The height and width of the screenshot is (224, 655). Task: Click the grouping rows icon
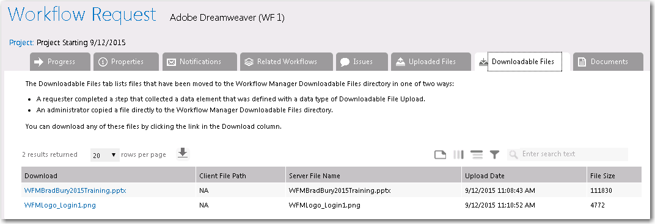477,155
